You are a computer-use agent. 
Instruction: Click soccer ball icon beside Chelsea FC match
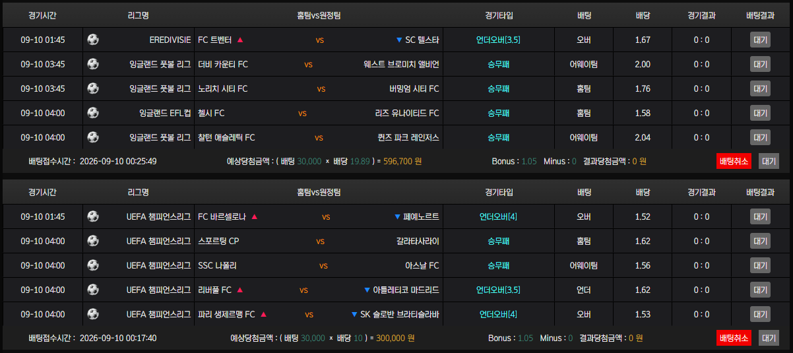[93, 113]
